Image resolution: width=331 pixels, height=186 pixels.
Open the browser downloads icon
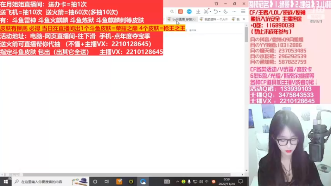click(198, 12)
